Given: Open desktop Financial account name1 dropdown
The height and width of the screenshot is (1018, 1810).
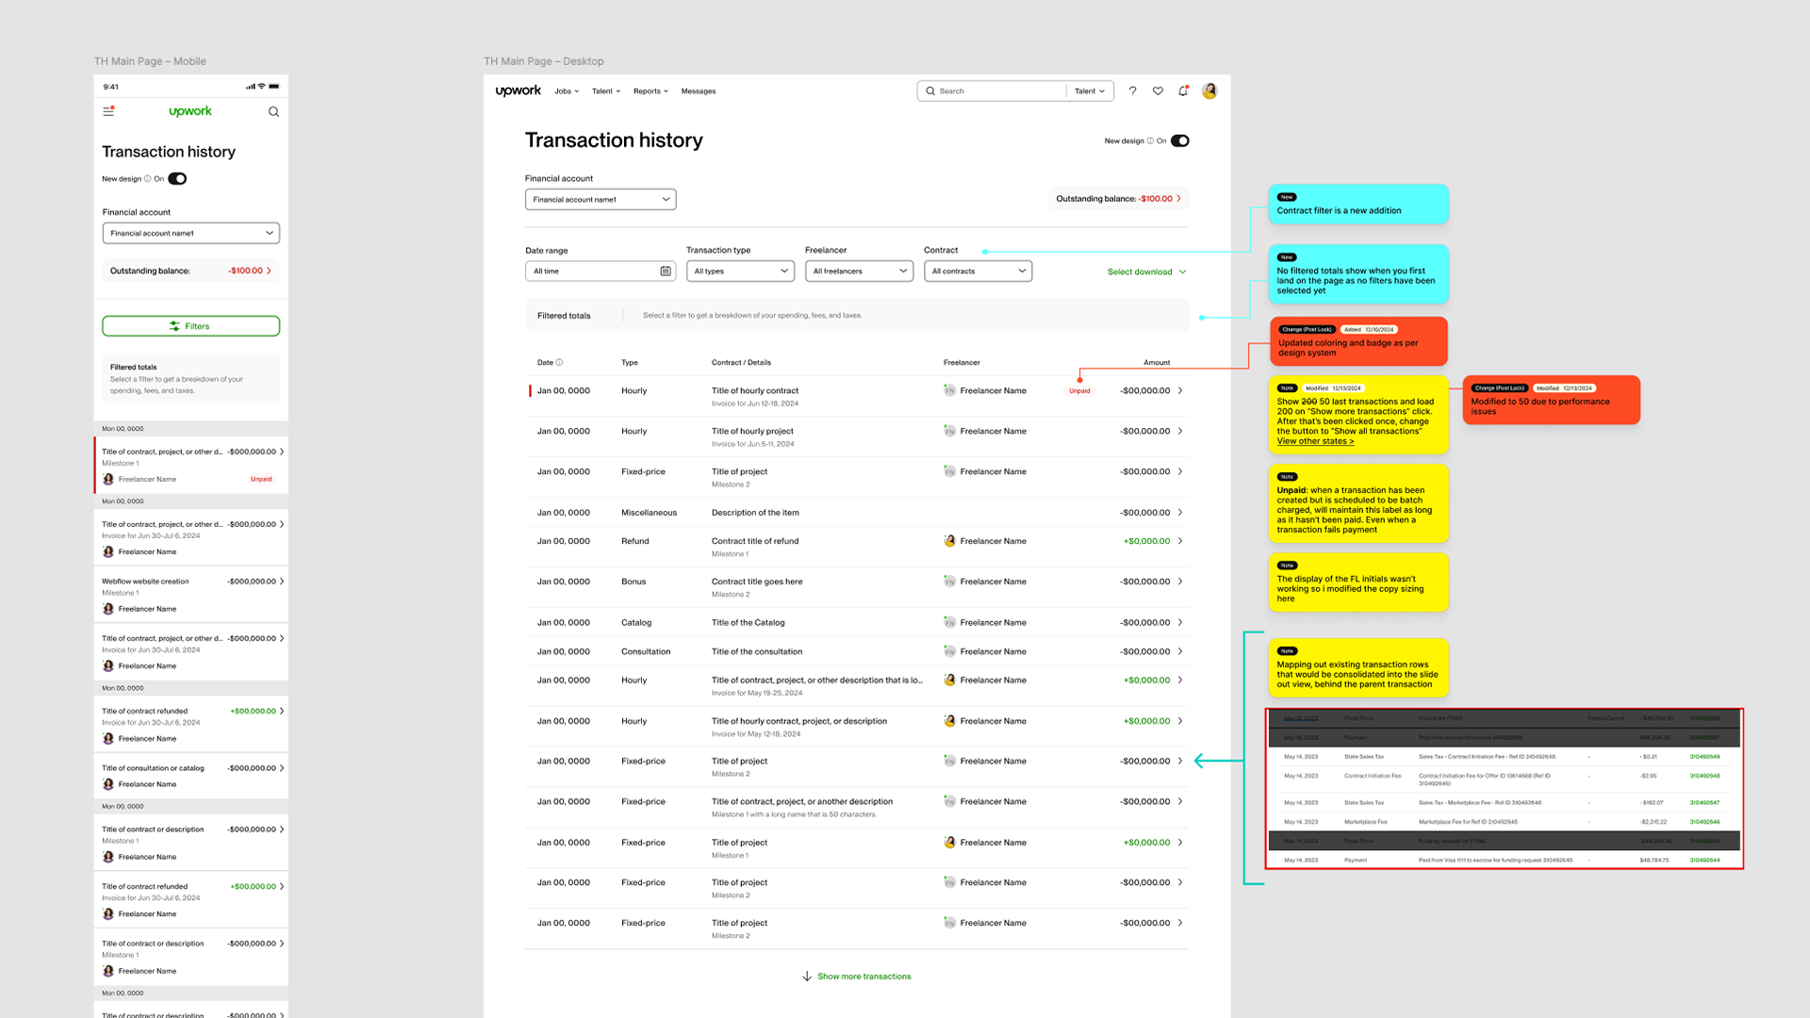Looking at the screenshot, I should pos(601,200).
